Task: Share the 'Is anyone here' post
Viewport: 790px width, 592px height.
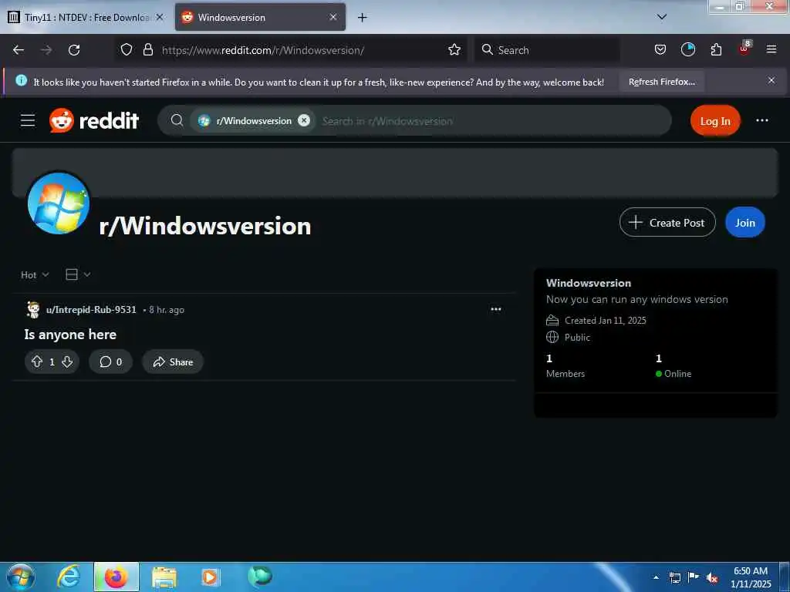Action: [173, 362]
